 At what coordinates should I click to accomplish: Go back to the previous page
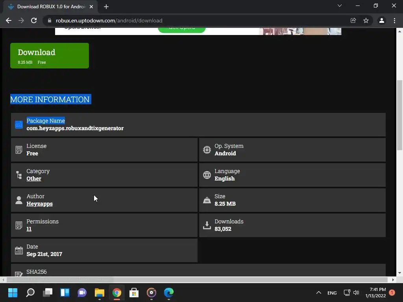9,20
